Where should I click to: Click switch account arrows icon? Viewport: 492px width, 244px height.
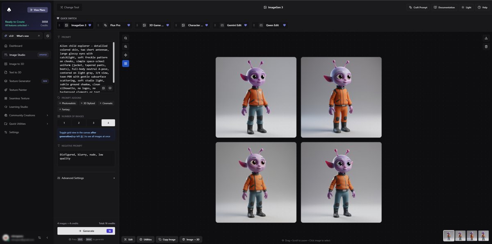[40, 237]
